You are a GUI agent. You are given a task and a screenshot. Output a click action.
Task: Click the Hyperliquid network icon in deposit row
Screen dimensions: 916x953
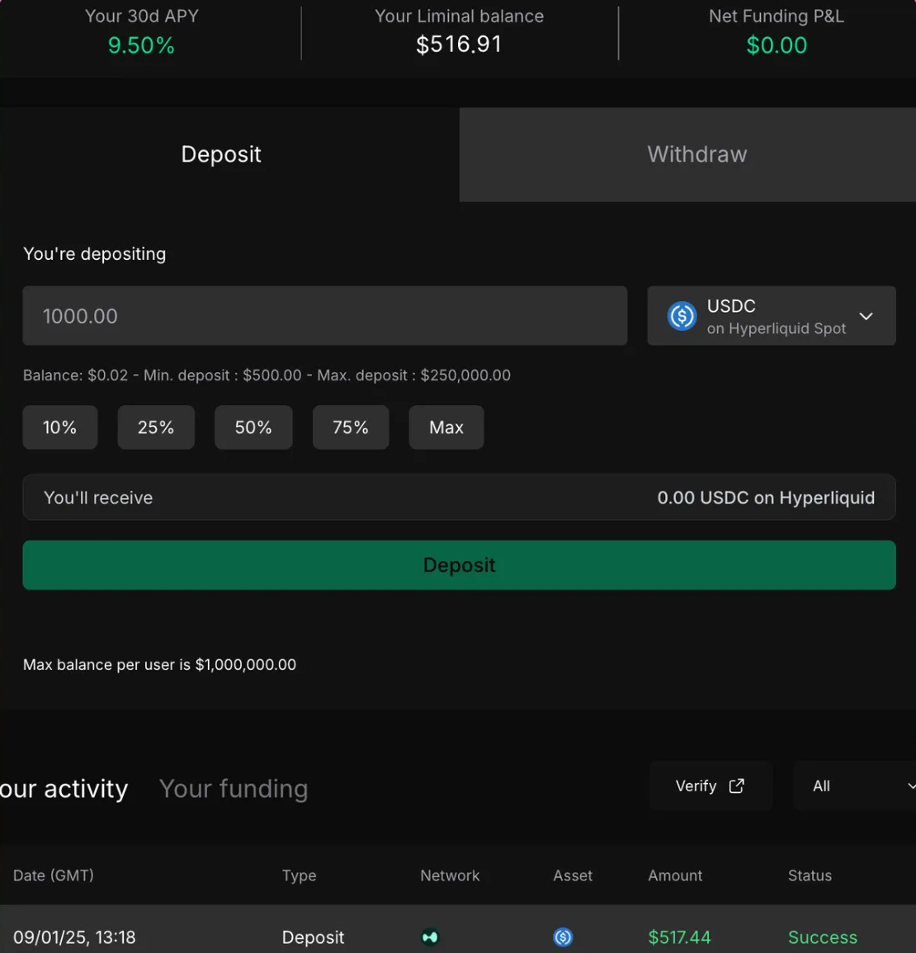tap(430, 937)
